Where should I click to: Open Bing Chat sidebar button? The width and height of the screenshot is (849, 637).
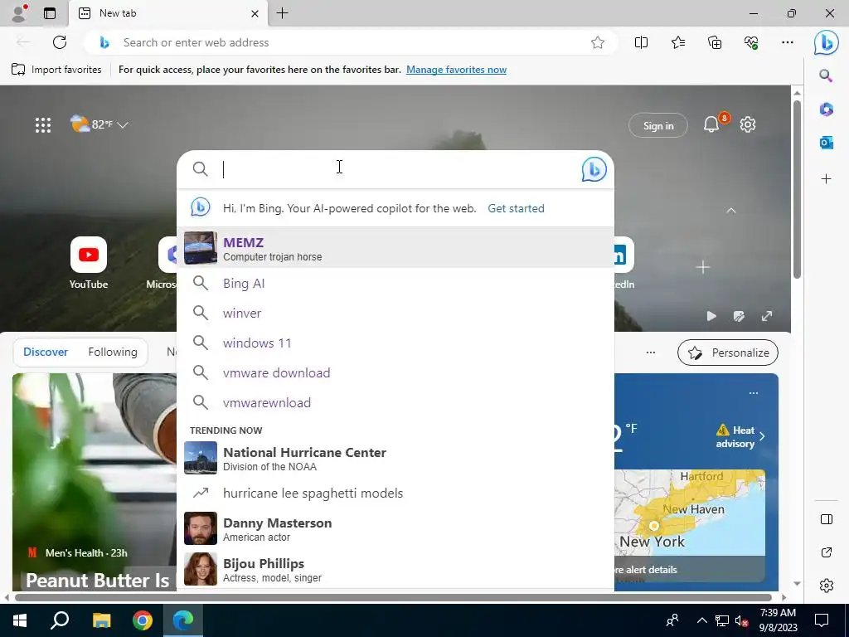[827, 42]
